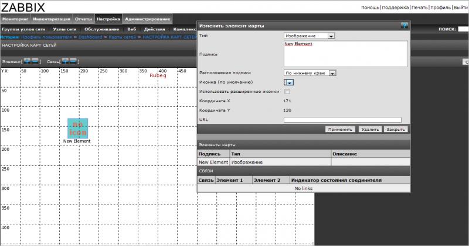
Task: Open help icon in element dialog header
Action: pyautogui.click(x=405, y=26)
